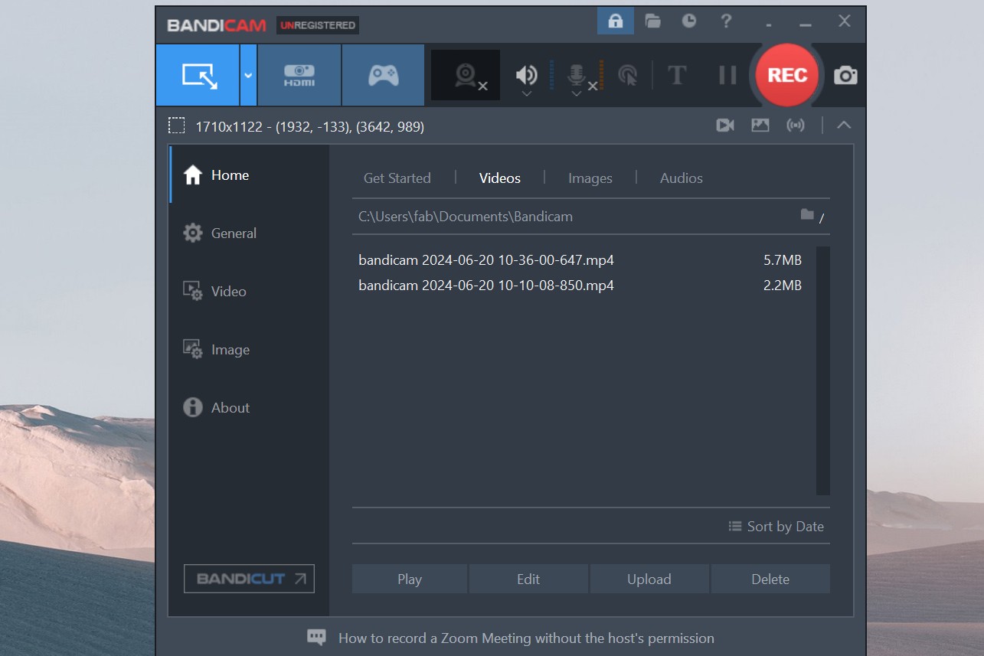Image resolution: width=984 pixels, height=656 pixels.
Task: Enable the text overlay tool
Action: click(677, 75)
